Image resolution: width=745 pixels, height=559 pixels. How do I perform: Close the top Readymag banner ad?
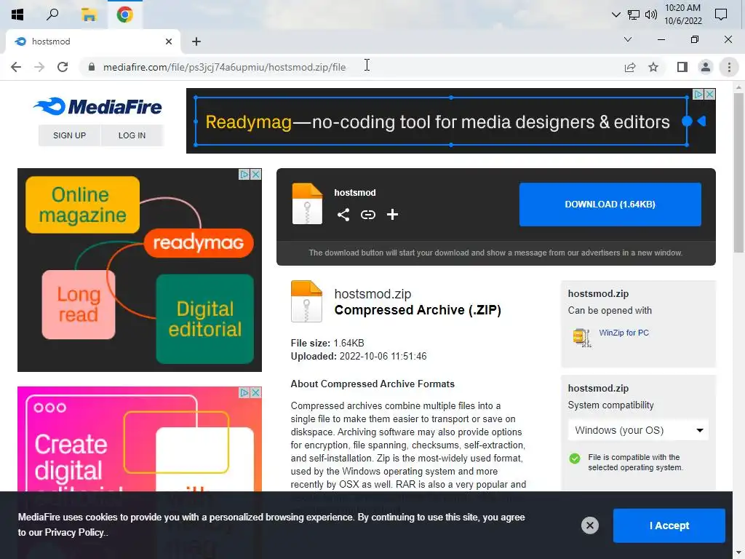[x=709, y=94]
